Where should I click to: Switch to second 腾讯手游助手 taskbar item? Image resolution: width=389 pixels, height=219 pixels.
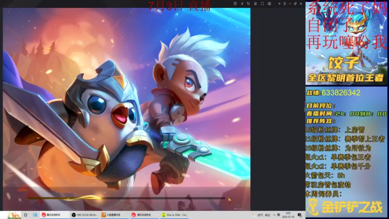point(144,215)
